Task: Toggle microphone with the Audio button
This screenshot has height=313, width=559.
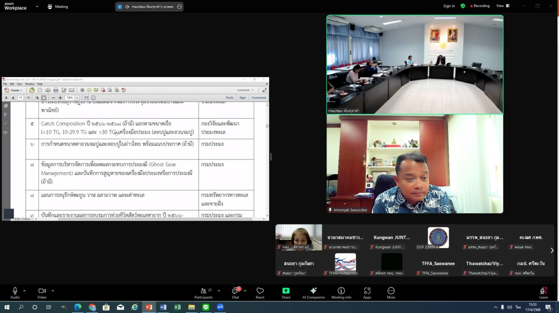Action: [x=15, y=293]
